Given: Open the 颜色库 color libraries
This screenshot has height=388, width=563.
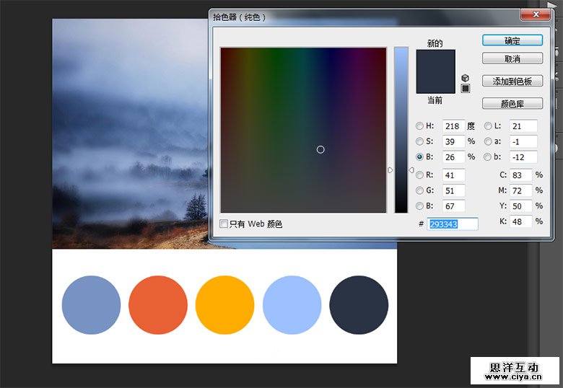Looking at the screenshot, I should (x=512, y=104).
